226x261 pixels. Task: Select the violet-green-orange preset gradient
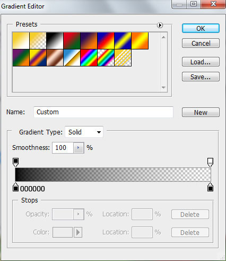21,58
